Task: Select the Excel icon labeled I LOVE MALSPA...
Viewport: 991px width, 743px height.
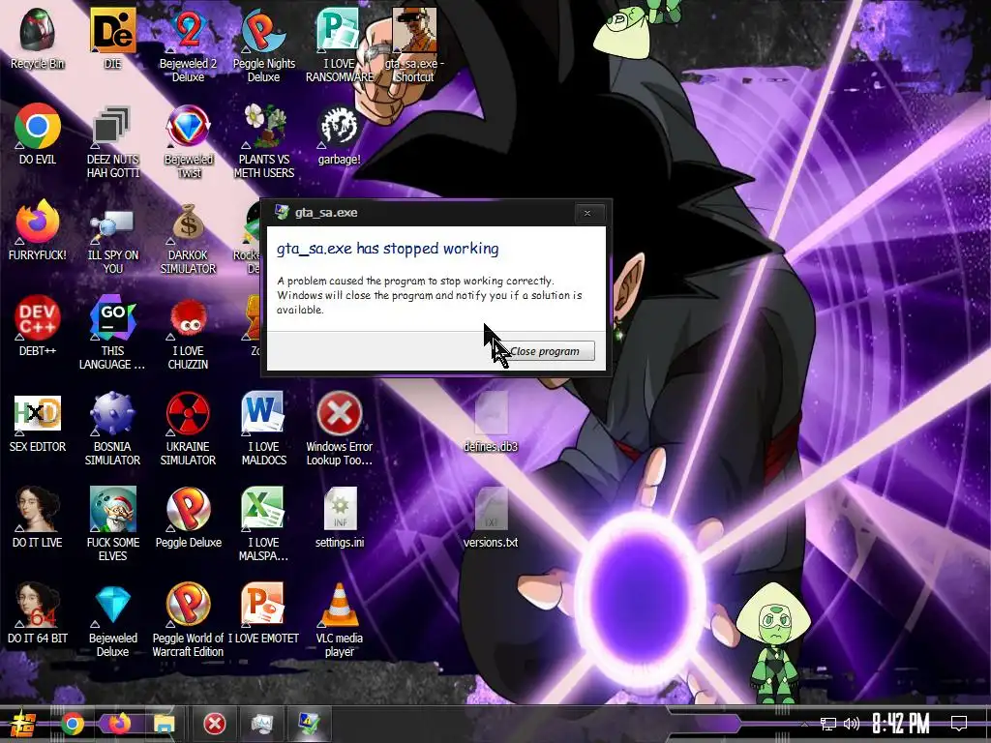Action: (x=263, y=509)
